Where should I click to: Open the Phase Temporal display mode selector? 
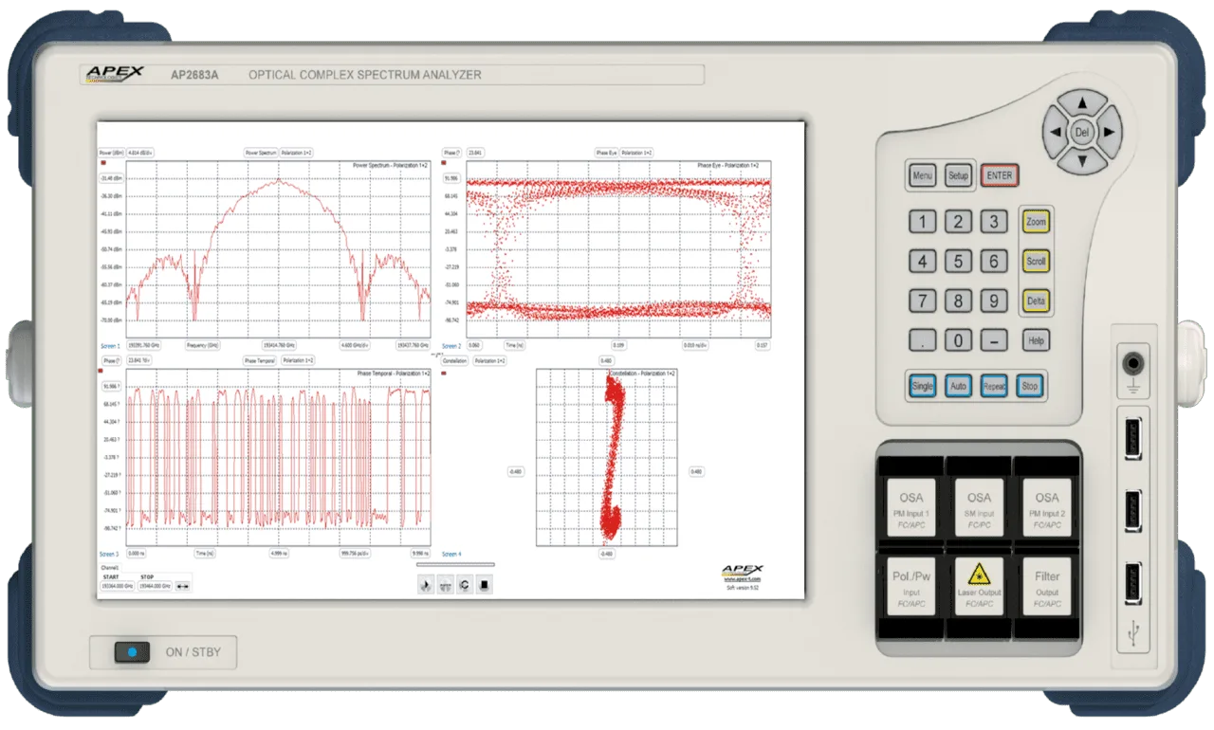click(262, 361)
